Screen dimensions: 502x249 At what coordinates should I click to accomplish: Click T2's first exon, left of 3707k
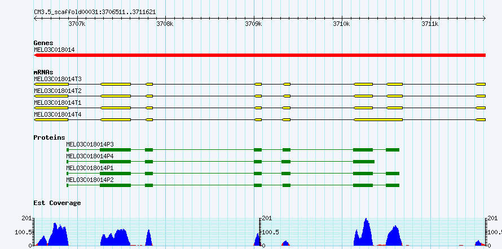point(51,96)
